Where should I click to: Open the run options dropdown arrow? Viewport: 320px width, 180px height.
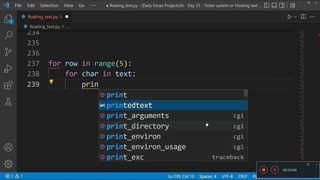tap(295, 17)
